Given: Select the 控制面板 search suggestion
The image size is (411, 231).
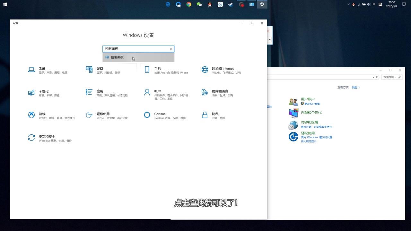Looking at the screenshot, I should [138, 57].
